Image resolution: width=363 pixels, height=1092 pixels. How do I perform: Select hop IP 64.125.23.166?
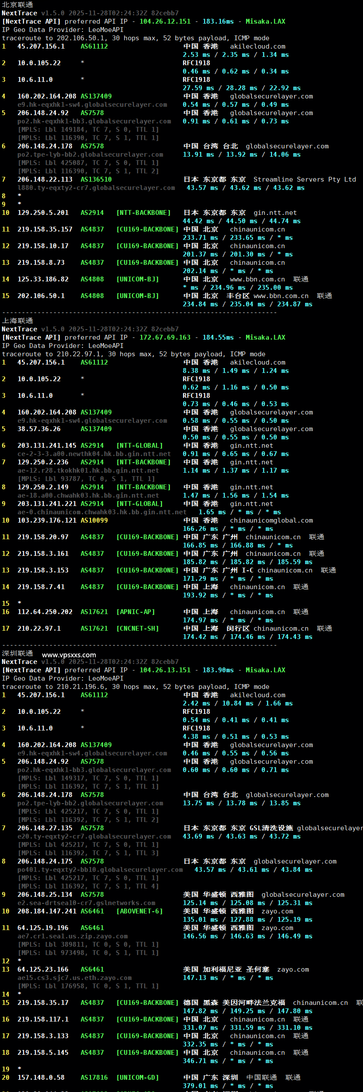point(43,969)
